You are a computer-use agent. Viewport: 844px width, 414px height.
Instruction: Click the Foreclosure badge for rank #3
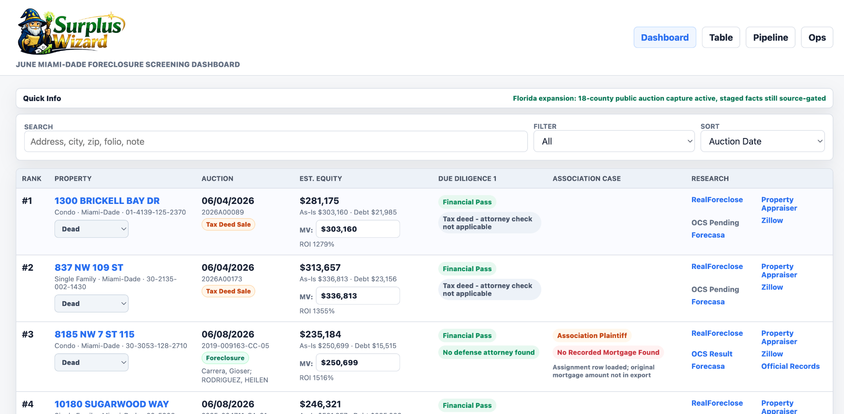pyautogui.click(x=225, y=358)
